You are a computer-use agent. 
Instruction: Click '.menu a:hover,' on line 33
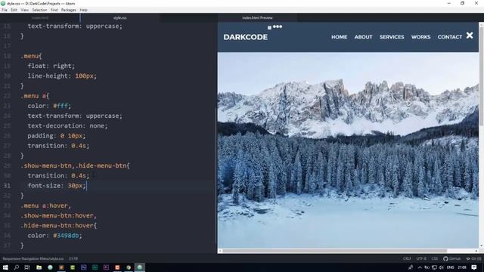(45, 206)
